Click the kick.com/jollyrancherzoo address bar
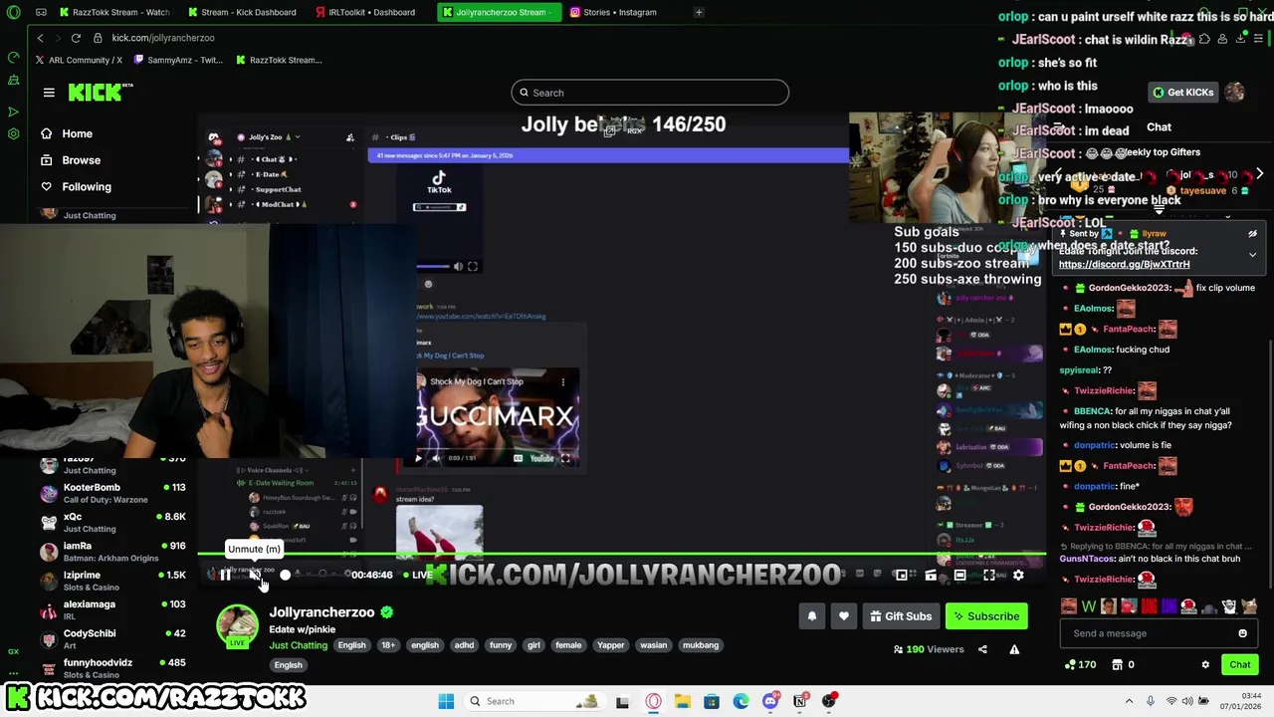 tap(163, 38)
